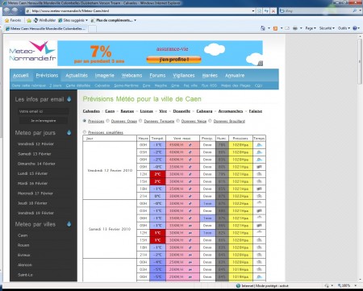
Task: Click the browser back arrow button
Action: 7,10
